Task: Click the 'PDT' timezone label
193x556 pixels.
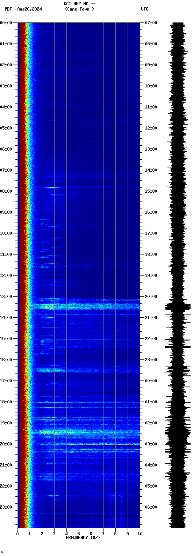Action: pyautogui.click(x=8, y=9)
